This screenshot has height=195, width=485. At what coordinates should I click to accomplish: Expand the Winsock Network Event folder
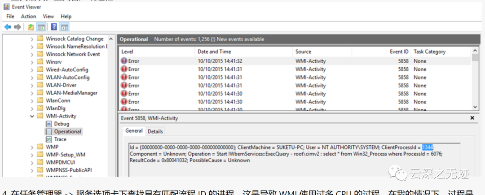click(32, 54)
